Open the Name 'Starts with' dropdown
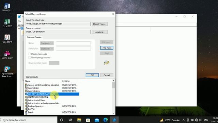This screenshot has height=123, width=218. 47,43
